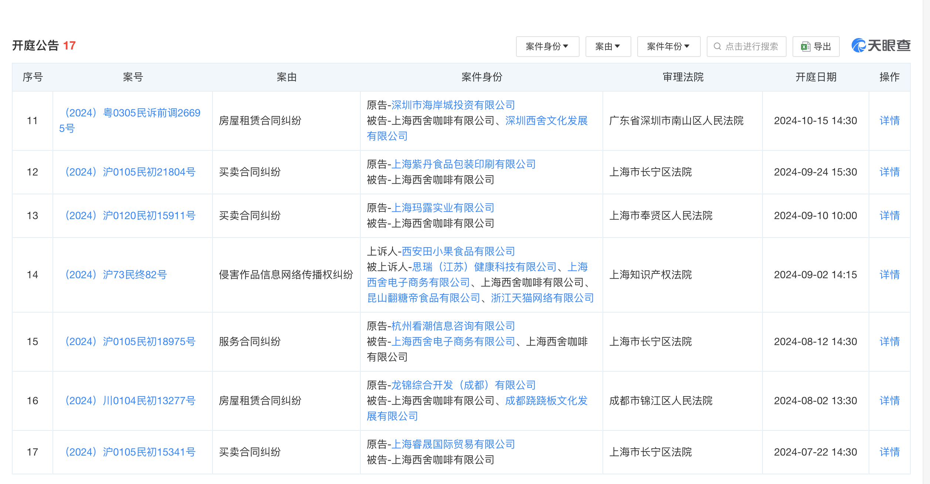Open the 案件身份 filter dropdown

click(547, 46)
